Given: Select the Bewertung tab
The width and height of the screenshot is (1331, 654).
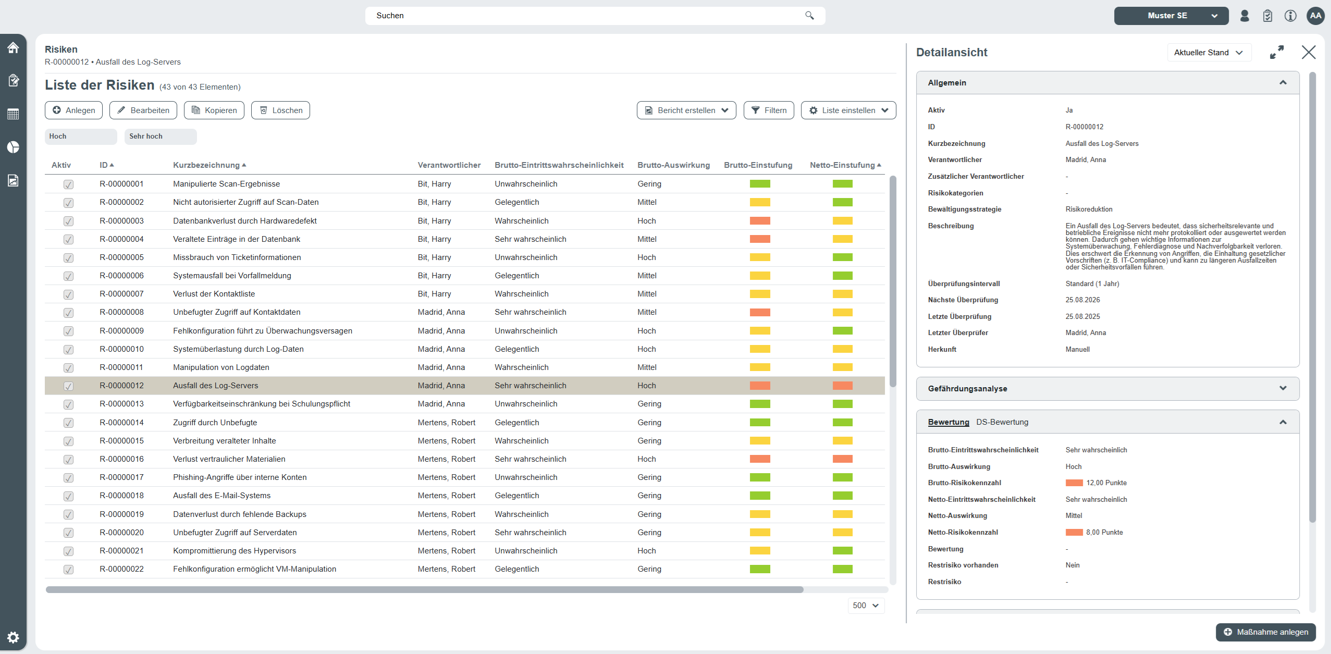Looking at the screenshot, I should (x=948, y=422).
